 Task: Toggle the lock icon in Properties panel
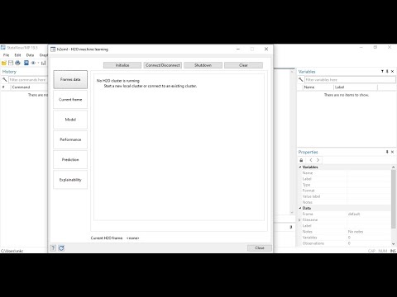coord(301,160)
